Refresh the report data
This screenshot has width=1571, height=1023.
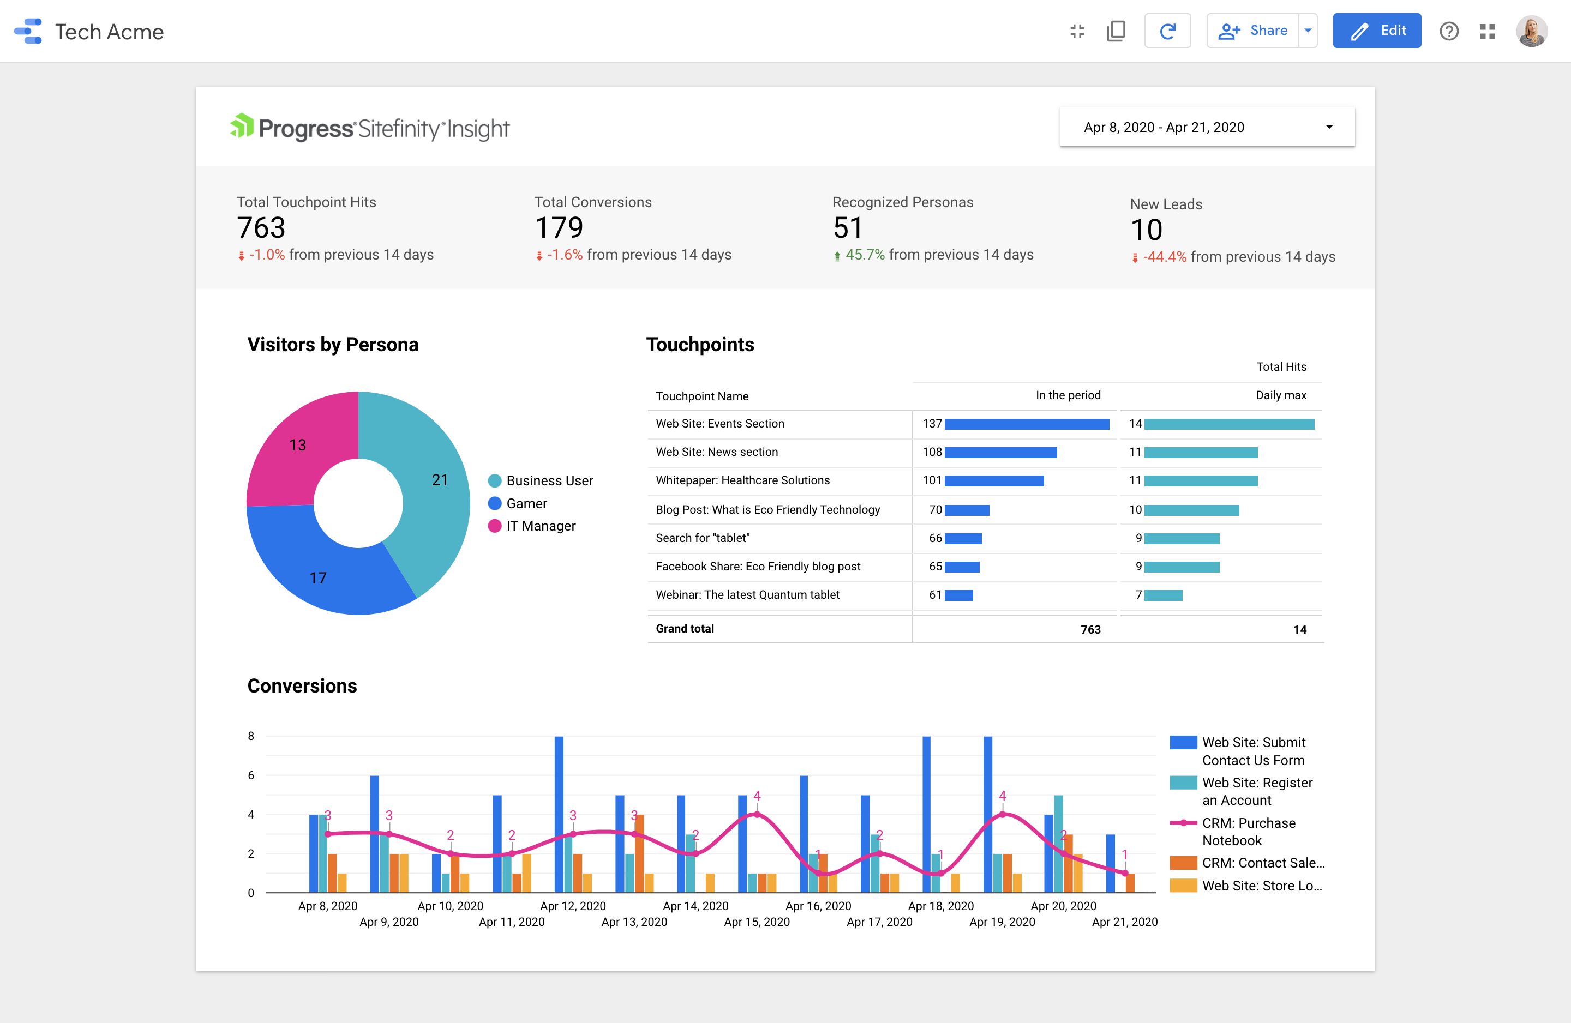click(1167, 31)
